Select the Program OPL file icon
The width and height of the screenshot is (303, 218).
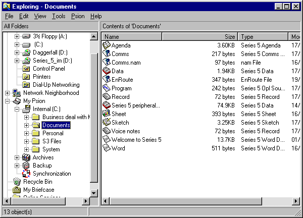point(106,88)
